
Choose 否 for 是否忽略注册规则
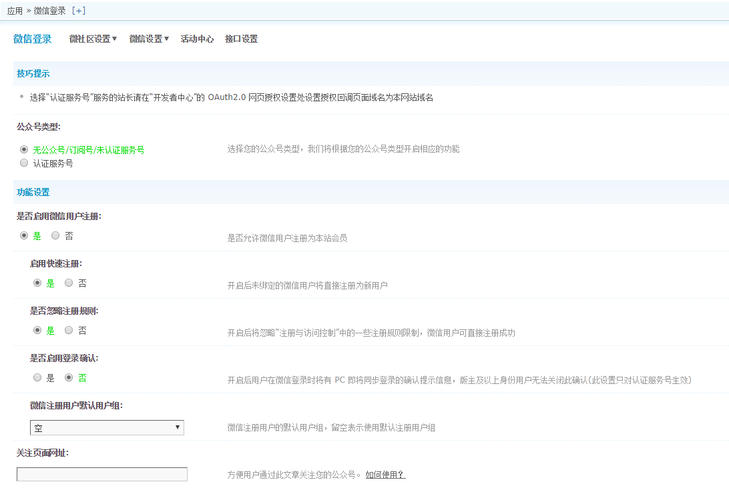[69, 331]
